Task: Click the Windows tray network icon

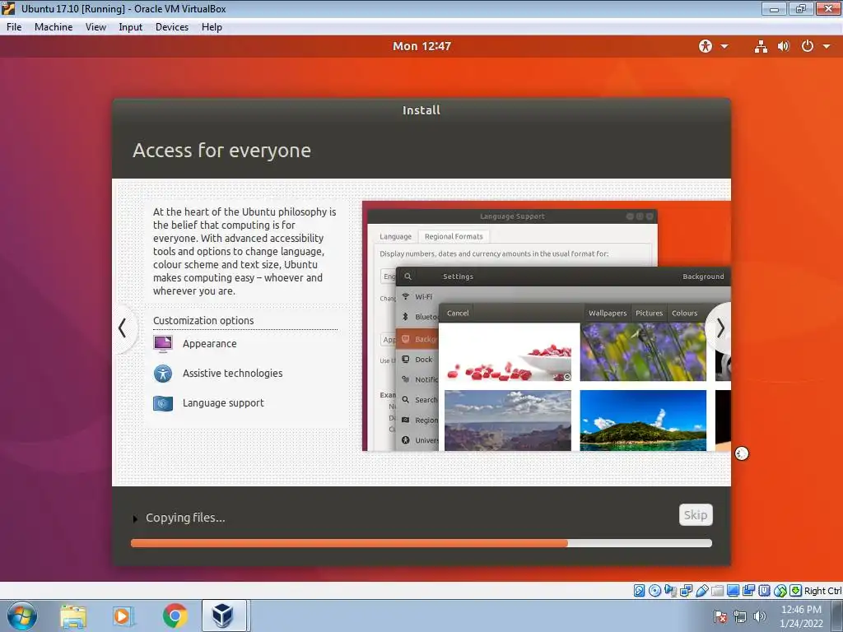Action: (x=740, y=616)
